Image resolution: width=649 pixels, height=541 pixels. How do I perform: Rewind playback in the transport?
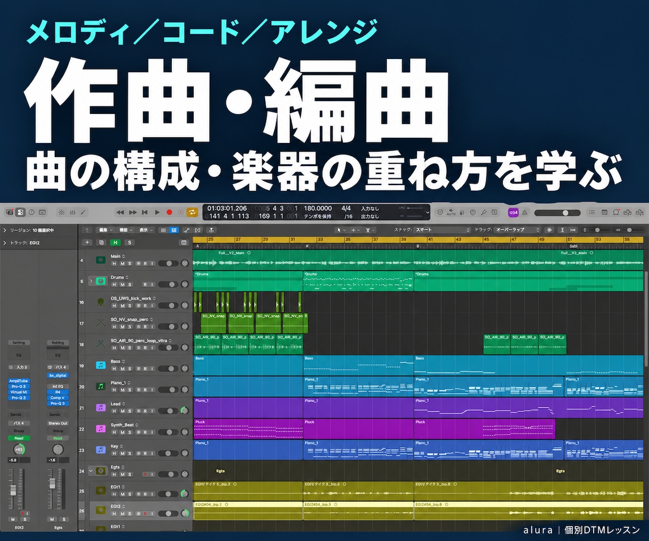tap(120, 212)
